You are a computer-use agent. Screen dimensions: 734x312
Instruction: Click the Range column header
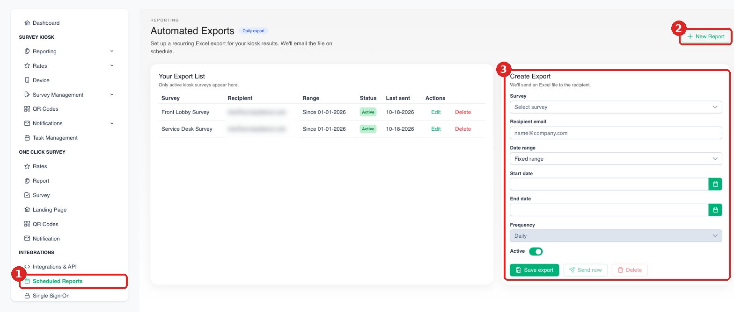[311, 98]
